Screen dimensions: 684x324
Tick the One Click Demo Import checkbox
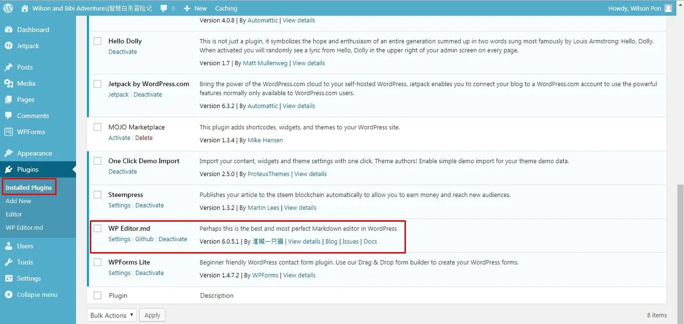97,160
